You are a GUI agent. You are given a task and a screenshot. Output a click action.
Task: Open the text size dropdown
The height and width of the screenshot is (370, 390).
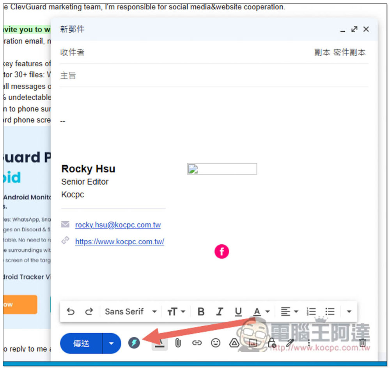[x=176, y=311]
